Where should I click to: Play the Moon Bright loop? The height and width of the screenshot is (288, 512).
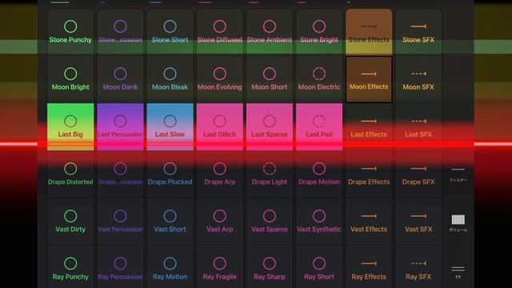point(70,79)
